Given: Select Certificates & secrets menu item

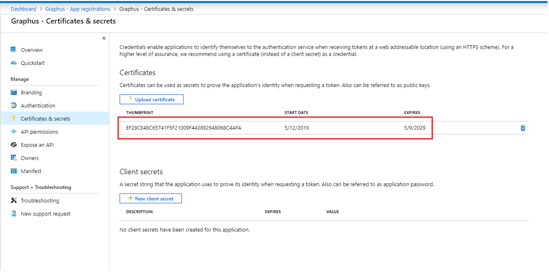Looking at the screenshot, I should pyautogui.click(x=55, y=119).
